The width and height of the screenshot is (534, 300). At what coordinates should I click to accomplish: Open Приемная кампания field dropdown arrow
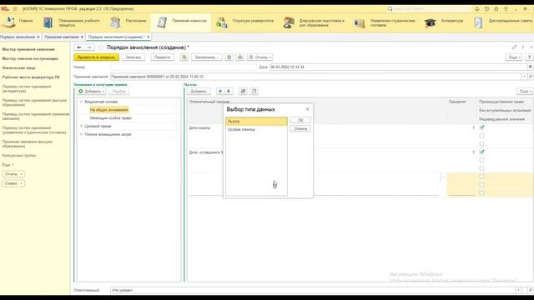pyautogui.click(x=524, y=77)
